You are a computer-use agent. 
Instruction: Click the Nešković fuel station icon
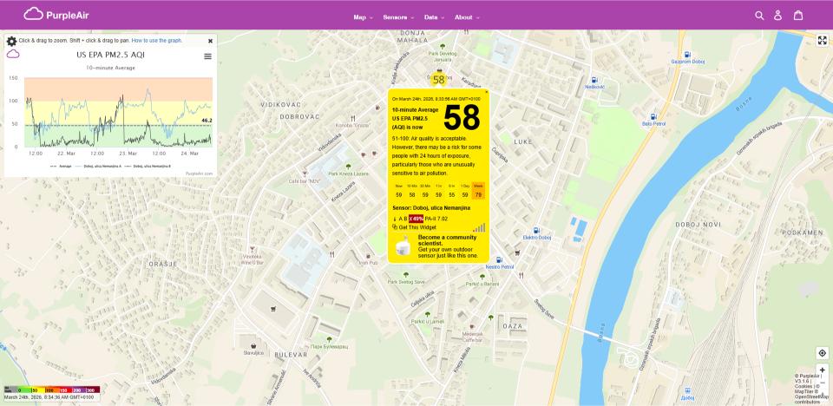[x=593, y=79]
